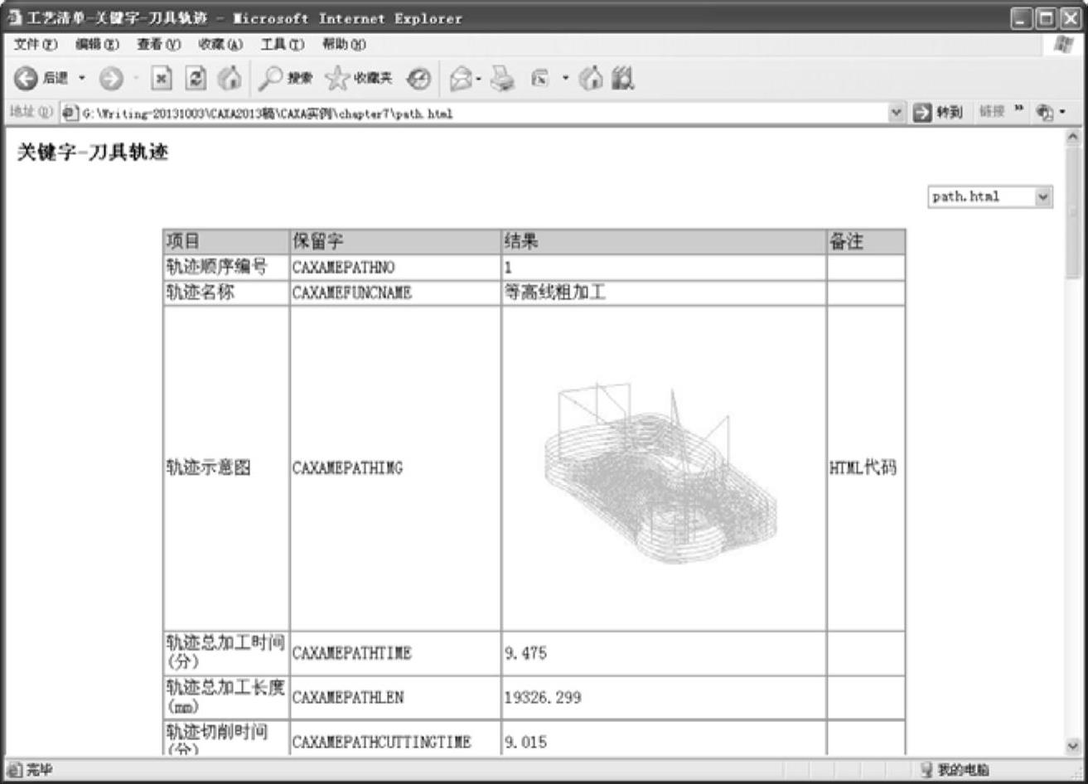Open the 查看 (View) menu
The height and width of the screenshot is (784, 1088).
(x=158, y=43)
